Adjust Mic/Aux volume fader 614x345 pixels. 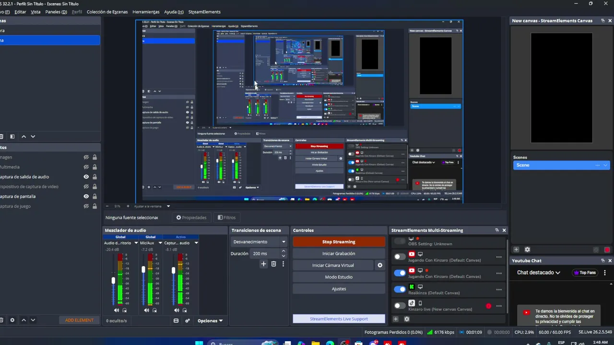coord(143,270)
